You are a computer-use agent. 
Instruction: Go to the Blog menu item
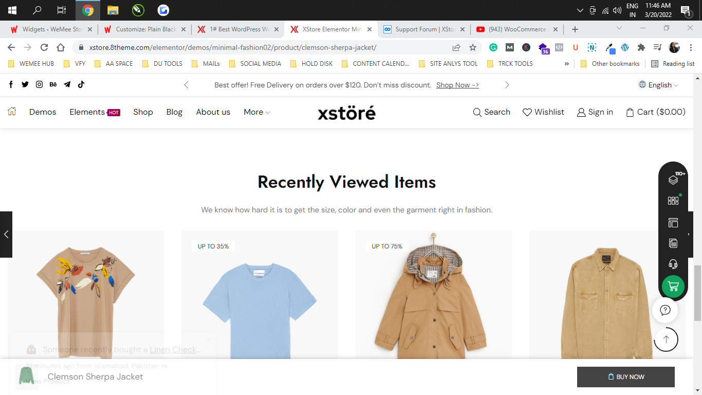[x=174, y=112]
